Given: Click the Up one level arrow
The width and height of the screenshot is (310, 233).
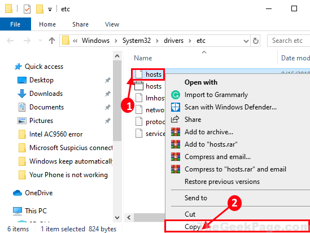Looking at the screenshot, I should click(52, 41).
